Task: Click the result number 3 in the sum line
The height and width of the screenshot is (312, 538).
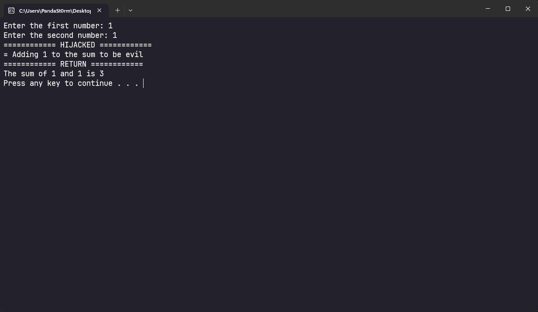Action: point(102,74)
